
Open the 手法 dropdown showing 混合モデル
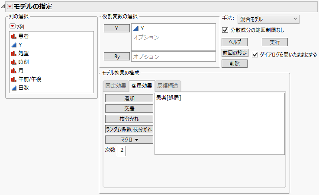point(268,19)
